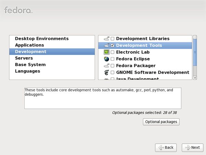Viewport: 206px width, 155px height.
Task: Open the Optional packages dialog
Action: coord(161,122)
